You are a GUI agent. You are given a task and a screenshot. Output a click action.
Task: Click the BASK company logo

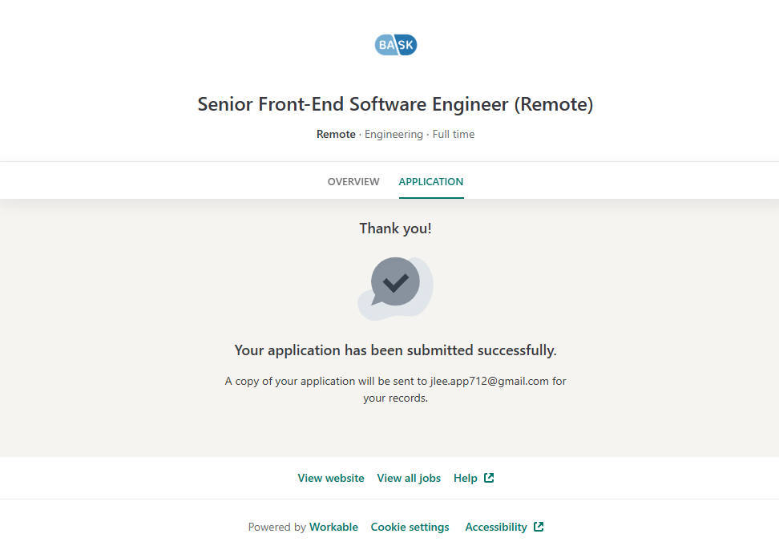tap(396, 45)
